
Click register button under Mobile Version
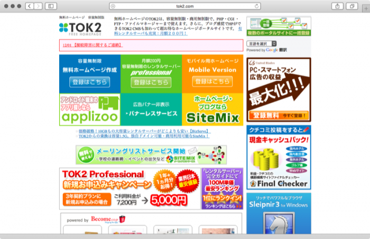[x=212, y=81]
